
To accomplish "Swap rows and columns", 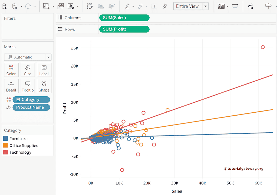I will point(90,6).
